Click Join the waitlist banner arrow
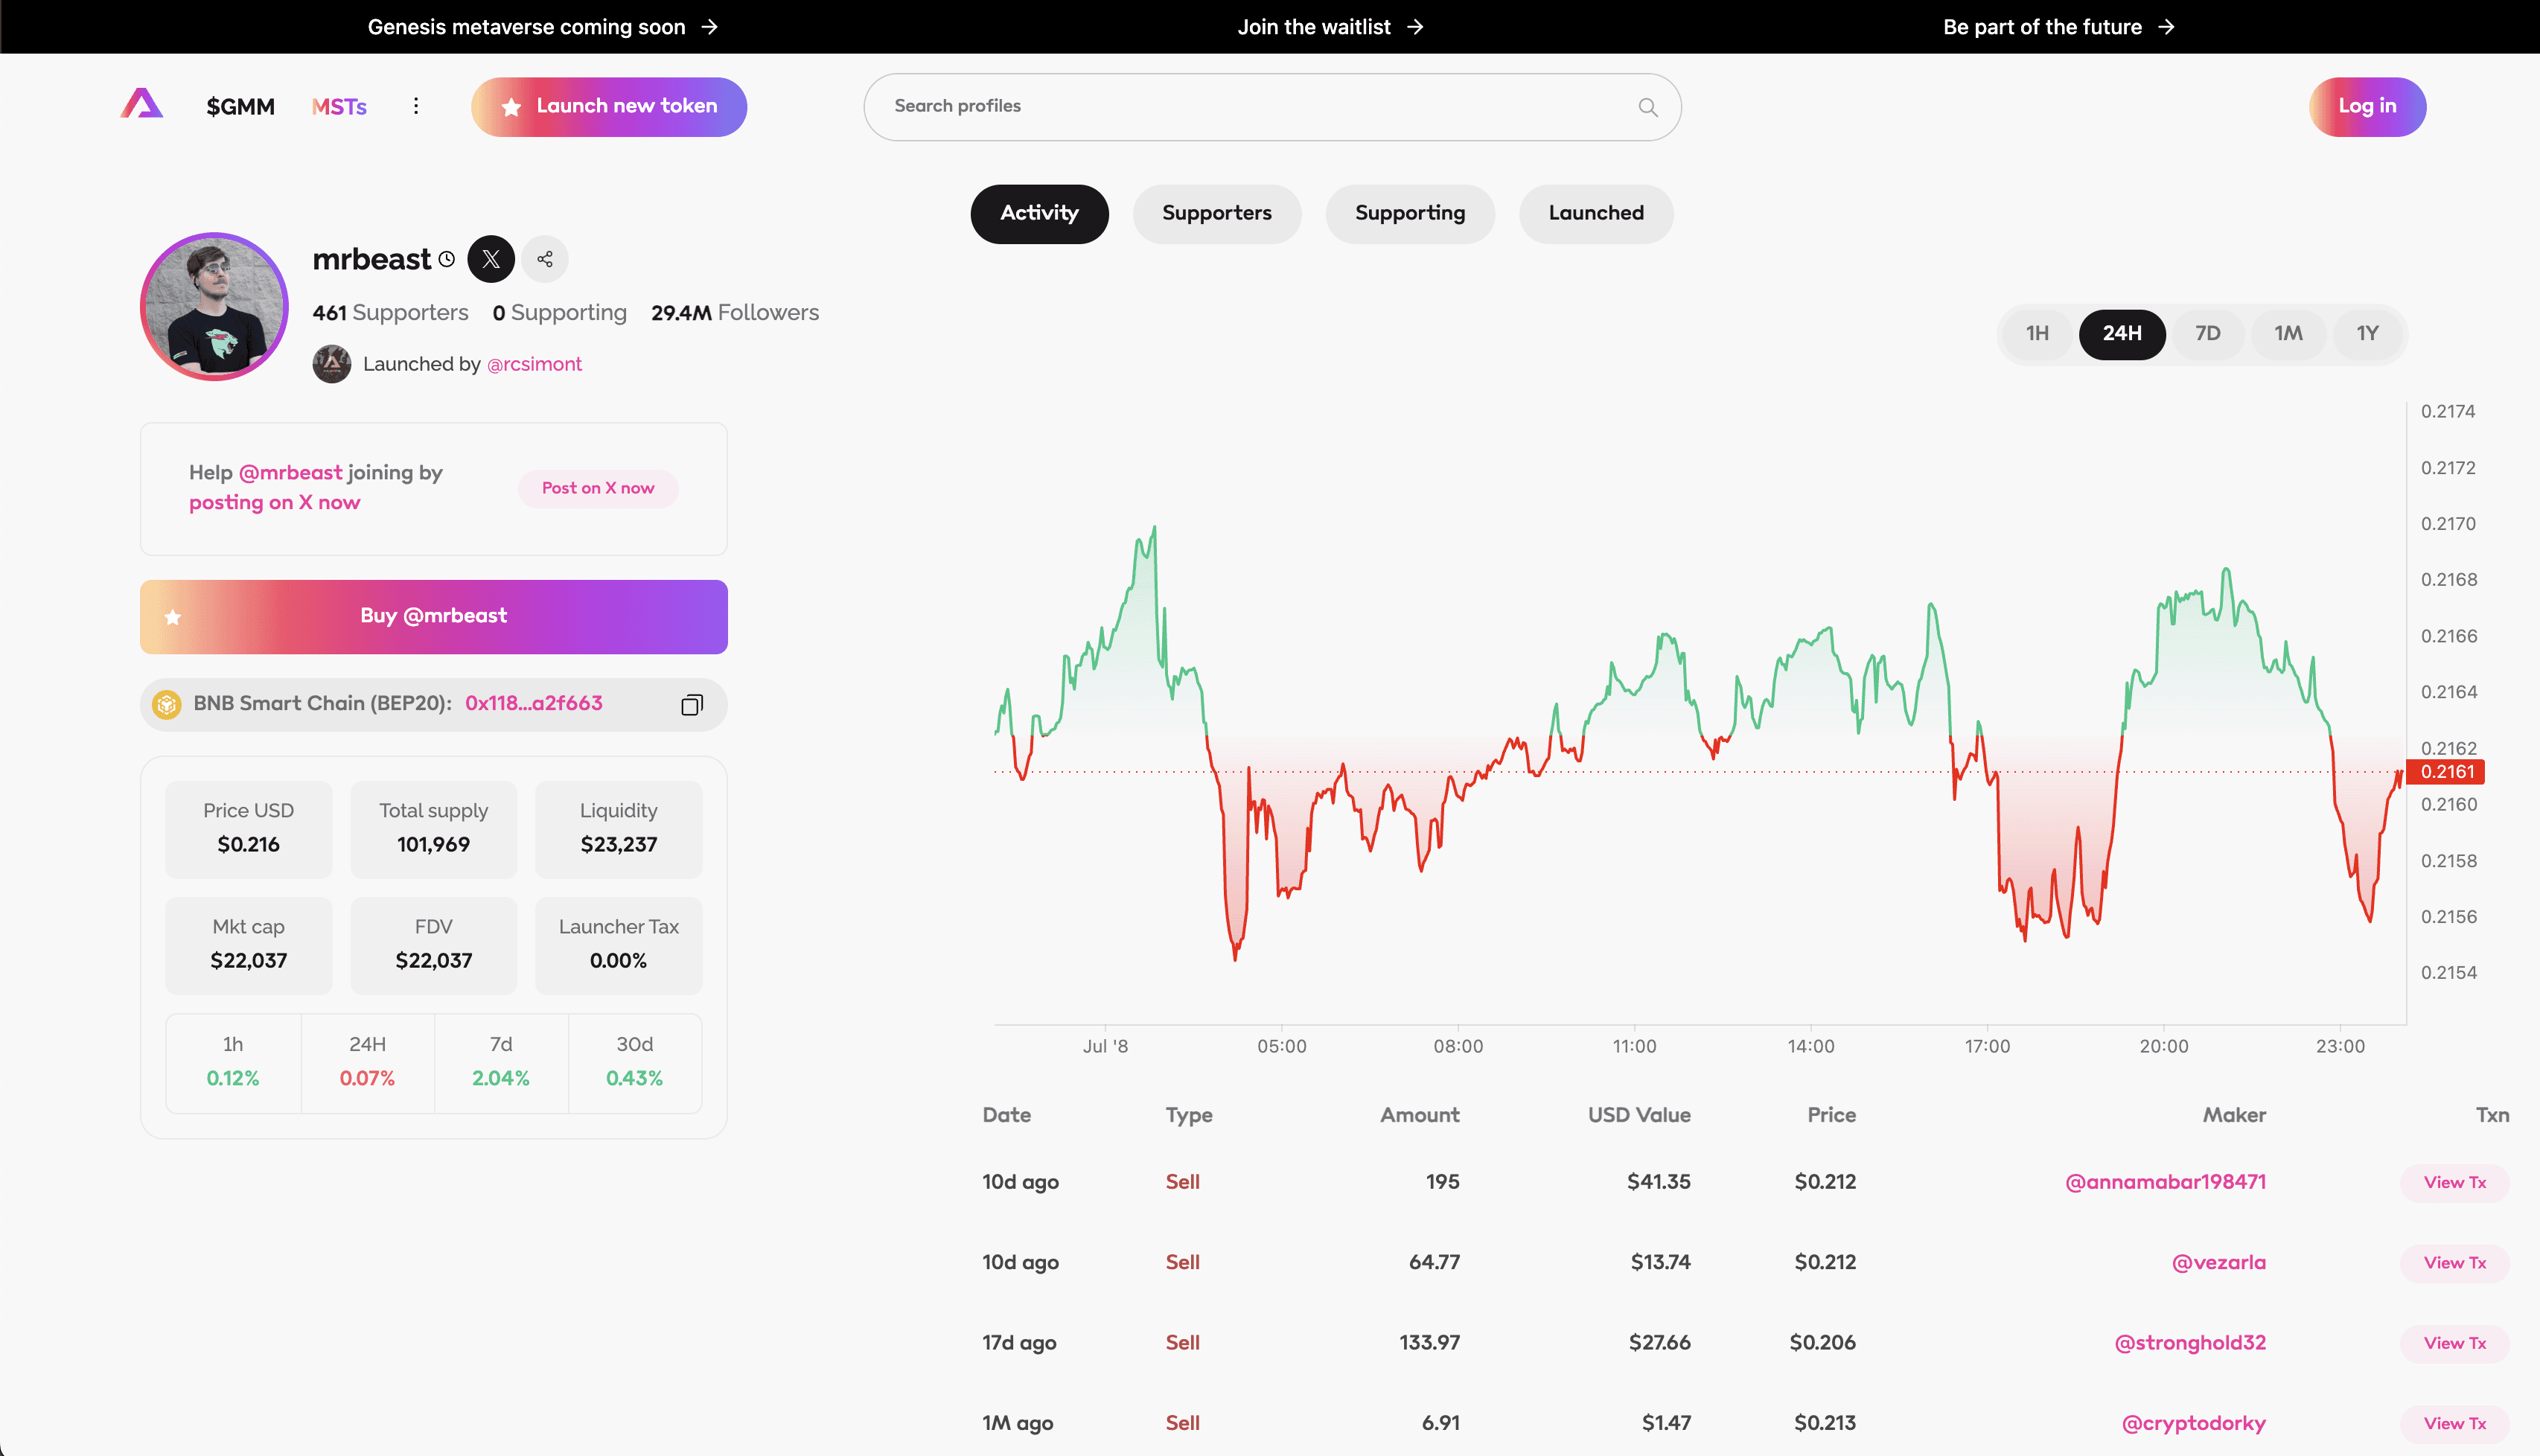The width and height of the screenshot is (2540, 1456). tap(1415, 27)
